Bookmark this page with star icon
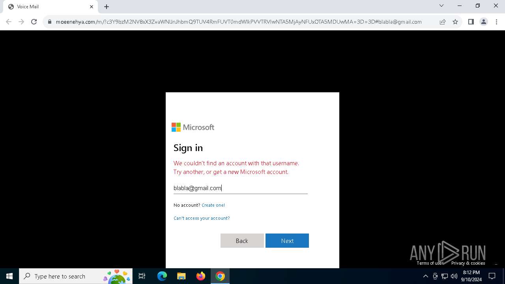 [455, 22]
